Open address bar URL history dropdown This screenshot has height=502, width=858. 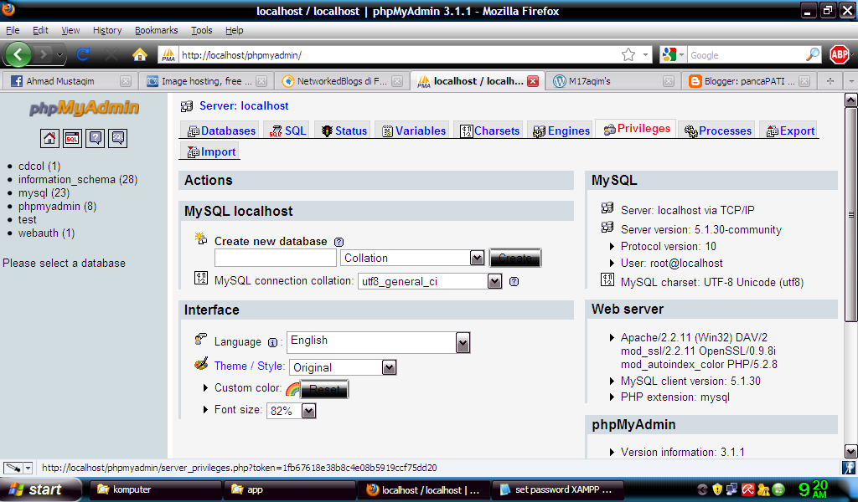pos(646,54)
